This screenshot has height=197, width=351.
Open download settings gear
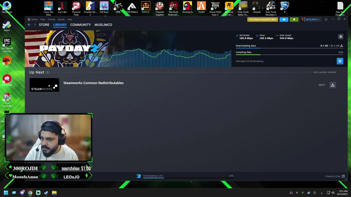[341, 37]
